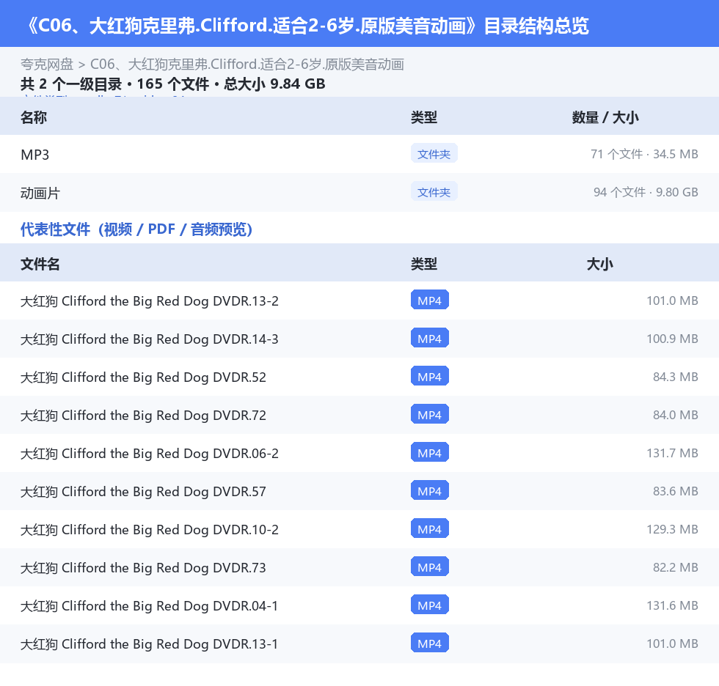Click the 84.3 MB size value

[676, 377]
